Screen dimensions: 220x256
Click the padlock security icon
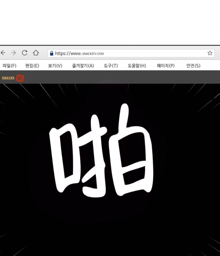click(51, 53)
